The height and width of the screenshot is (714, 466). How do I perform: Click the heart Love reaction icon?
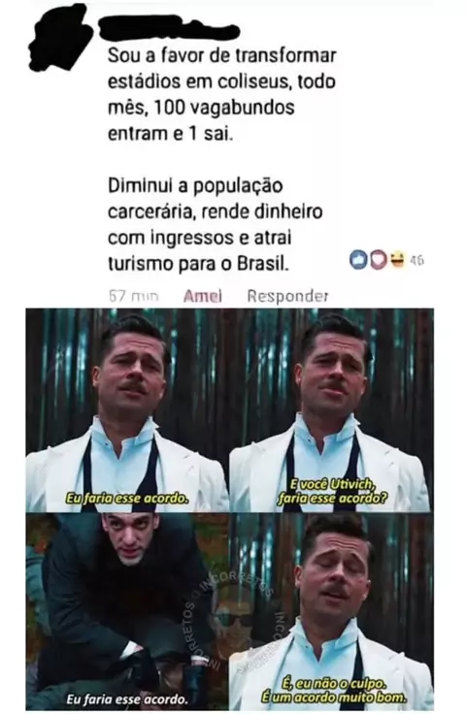tap(378, 260)
